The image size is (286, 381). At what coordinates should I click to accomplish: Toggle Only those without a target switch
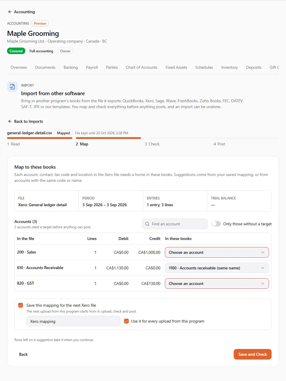coord(216,224)
